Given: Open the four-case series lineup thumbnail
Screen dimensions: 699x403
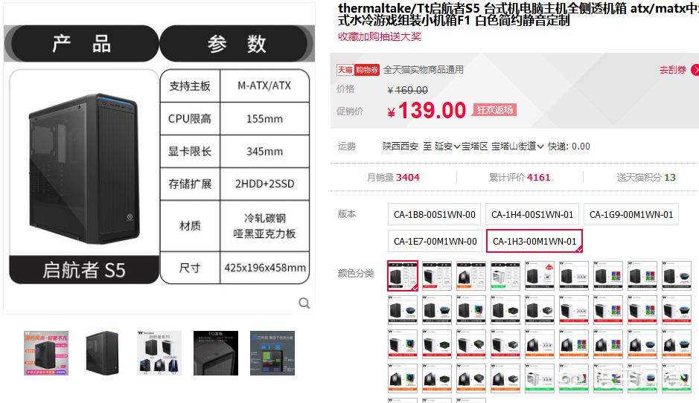Looking at the screenshot, I should pyautogui.click(x=159, y=353).
